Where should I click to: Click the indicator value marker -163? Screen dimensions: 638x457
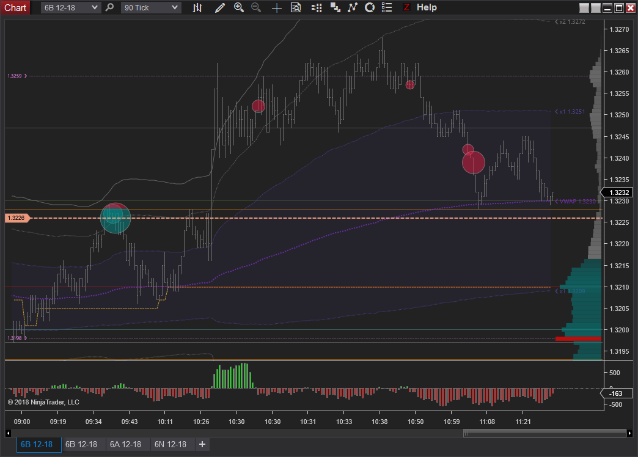point(617,393)
